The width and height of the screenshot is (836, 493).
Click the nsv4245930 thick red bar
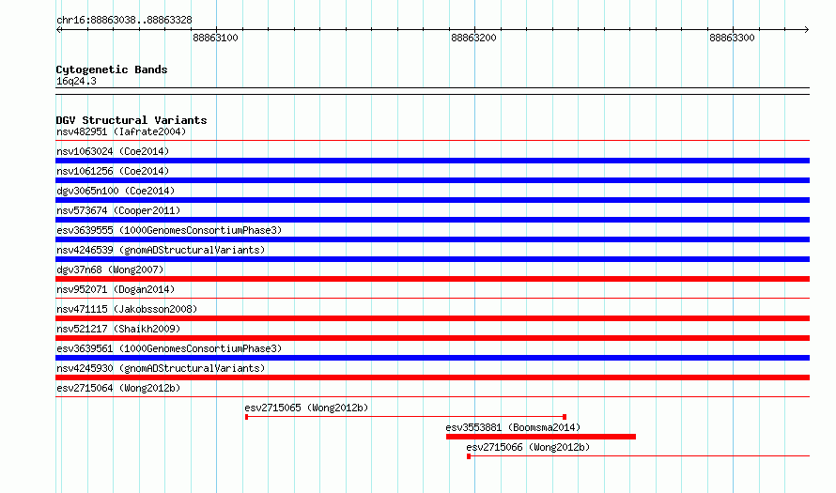pyautogui.click(x=432, y=377)
